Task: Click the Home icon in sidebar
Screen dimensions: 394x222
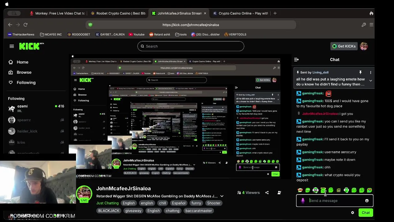Action: point(11,62)
